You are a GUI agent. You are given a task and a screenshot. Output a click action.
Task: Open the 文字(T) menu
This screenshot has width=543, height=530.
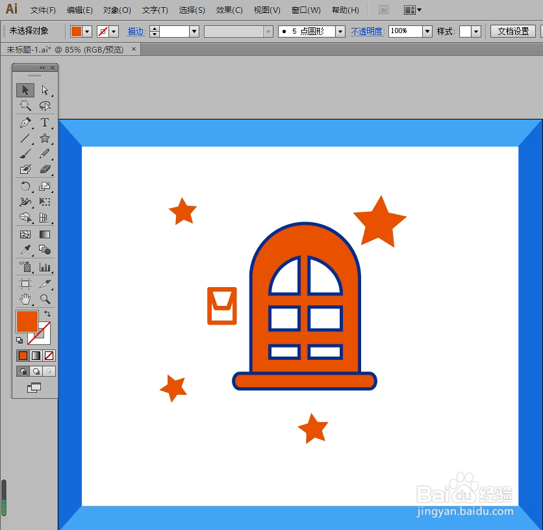coord(155,10)
